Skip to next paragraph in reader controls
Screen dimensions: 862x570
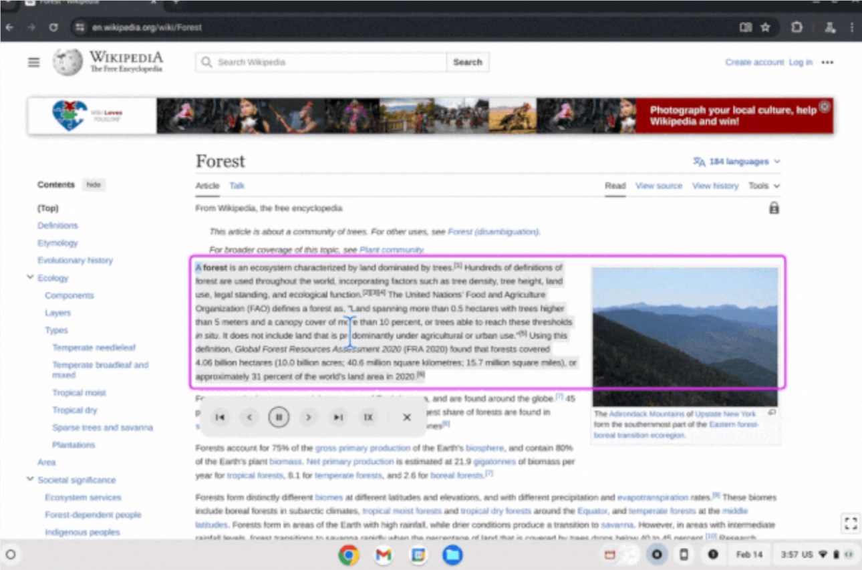click(x=339, y=417)
